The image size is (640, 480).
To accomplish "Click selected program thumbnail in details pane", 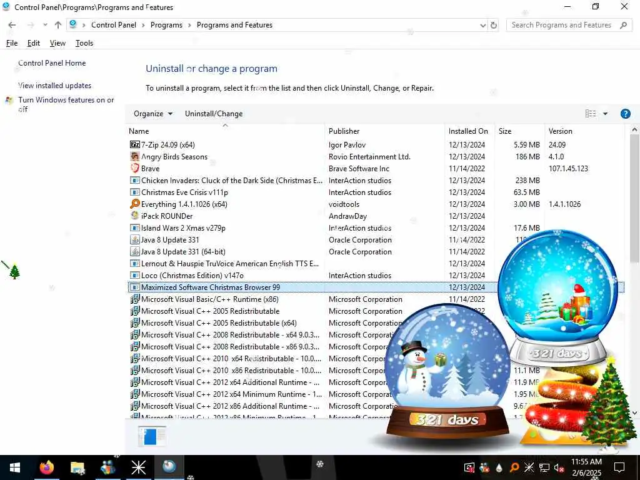I will pyautogui.click(x=152, y=436).
